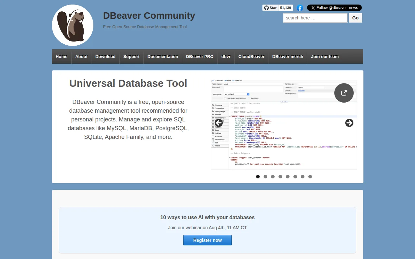The image size is (415, 259).
Task: Open the dbvr menu item
Action: point(226,56)
